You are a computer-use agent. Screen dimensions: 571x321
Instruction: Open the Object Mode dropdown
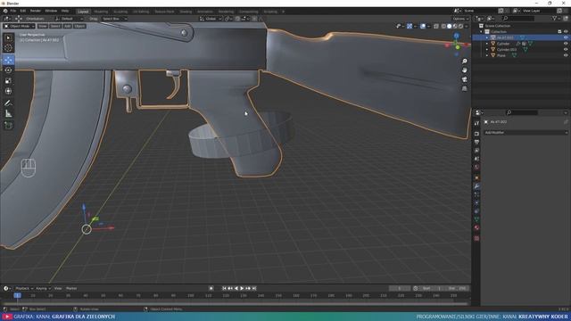tap(19, 26)
